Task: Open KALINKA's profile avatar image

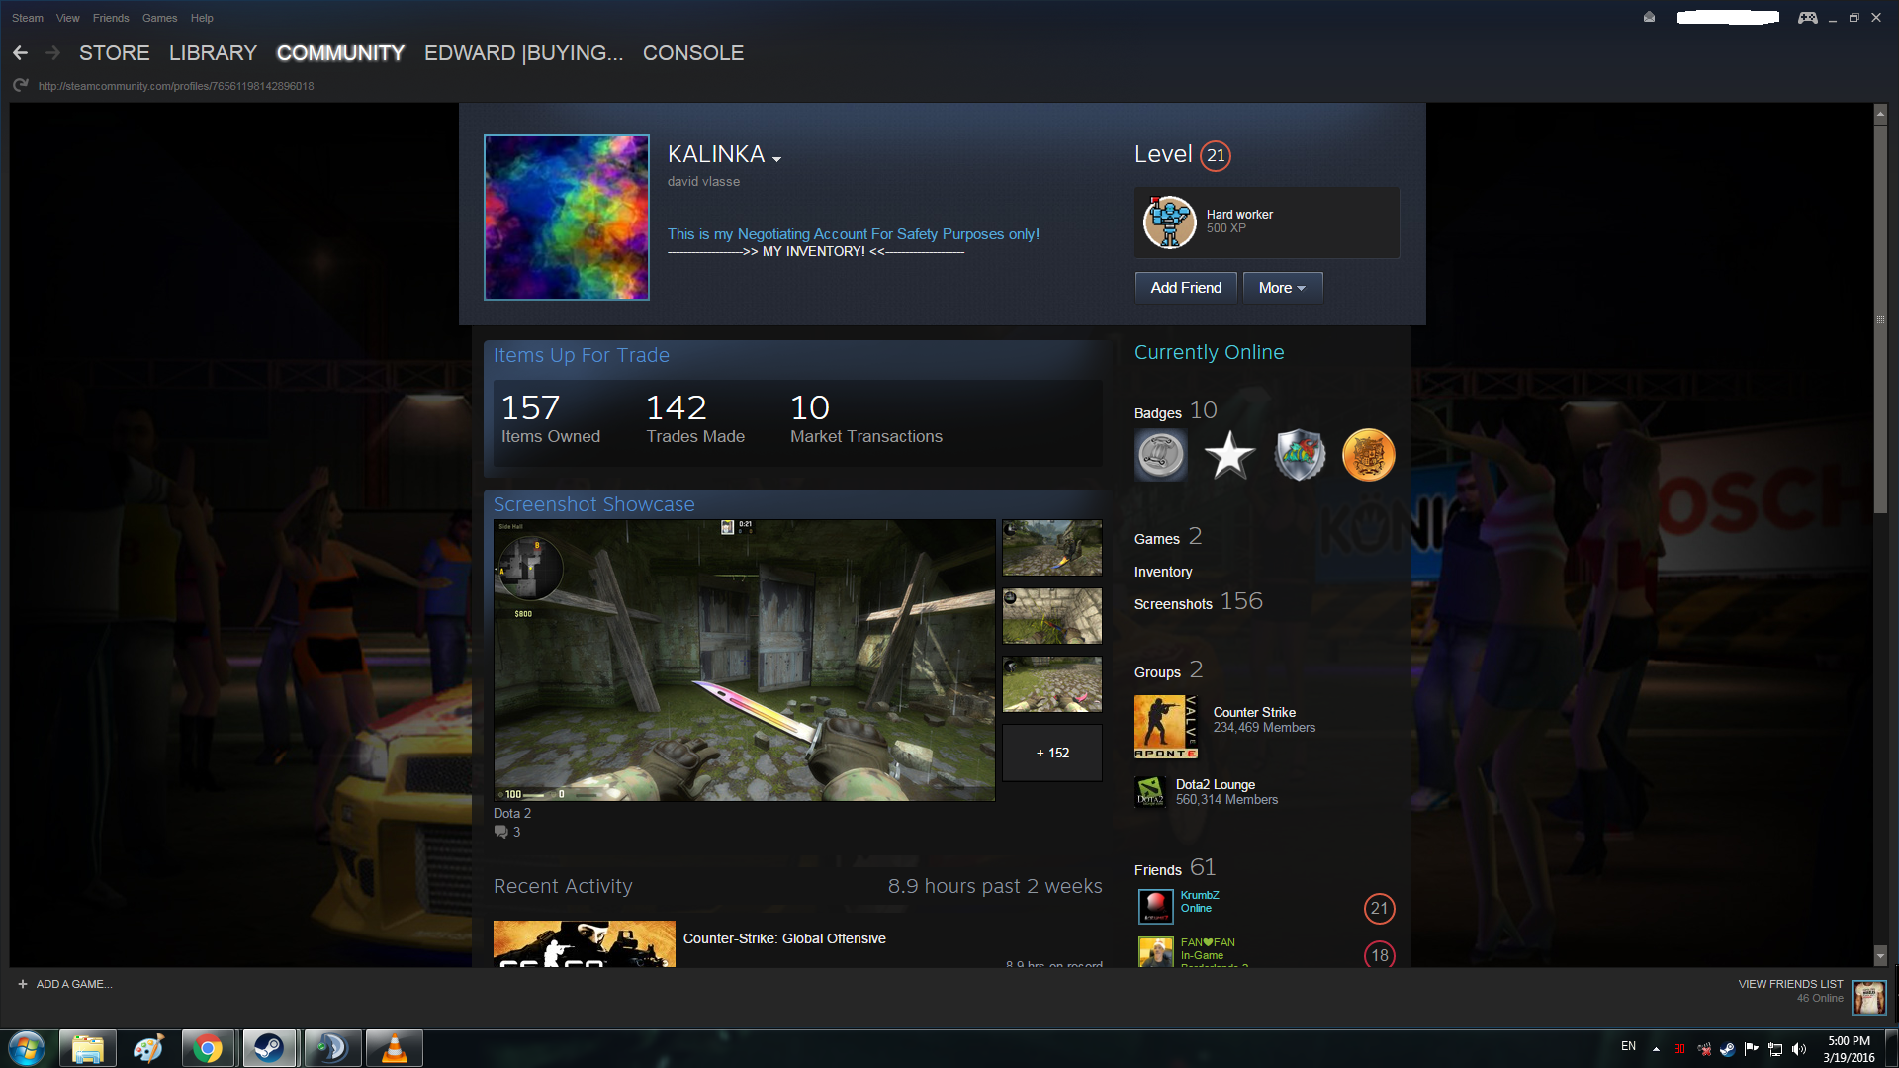Action: tap(567, 218)
